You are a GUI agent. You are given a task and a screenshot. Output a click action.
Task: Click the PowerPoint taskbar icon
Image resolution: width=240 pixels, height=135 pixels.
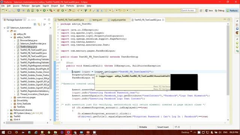tap(88, 132)
